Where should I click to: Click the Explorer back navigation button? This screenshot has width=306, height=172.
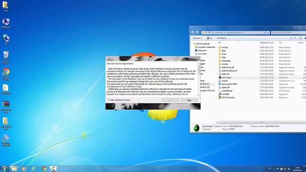click(x=193, y=32)
